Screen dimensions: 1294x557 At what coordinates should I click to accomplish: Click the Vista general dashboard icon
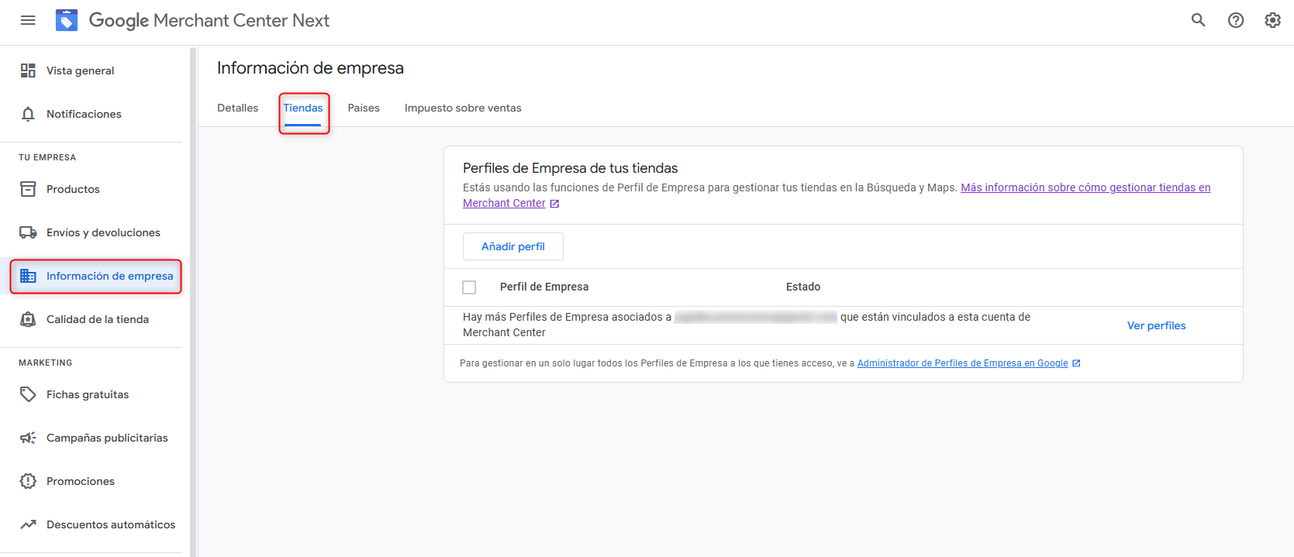pyautogui.click(x=28, y=70)
